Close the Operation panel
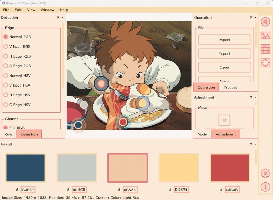 click(x=255, y=18)
